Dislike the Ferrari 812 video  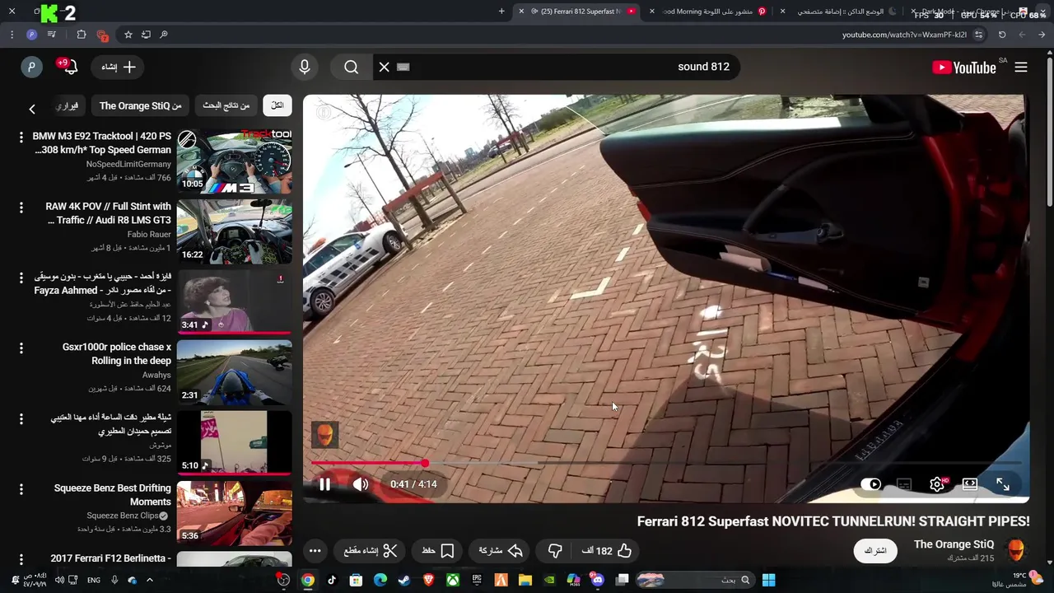555,551
